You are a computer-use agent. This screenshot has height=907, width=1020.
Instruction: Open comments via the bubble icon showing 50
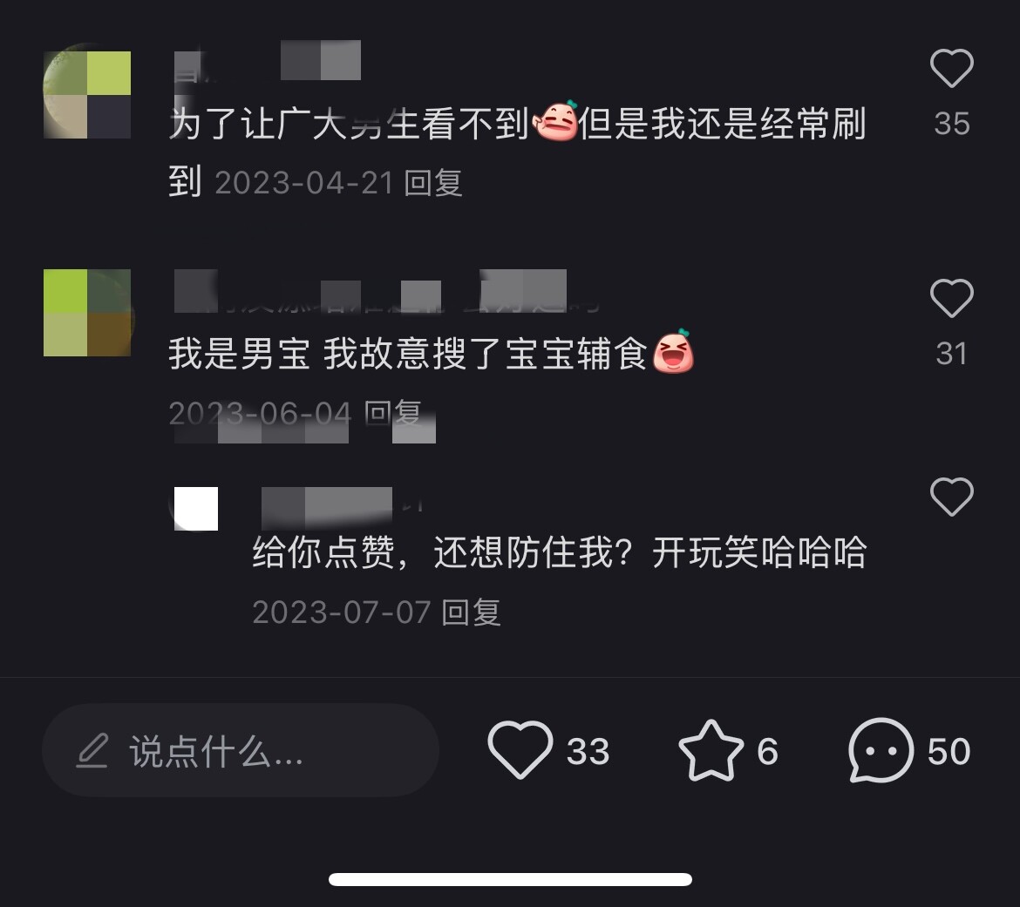coord(881,749)
